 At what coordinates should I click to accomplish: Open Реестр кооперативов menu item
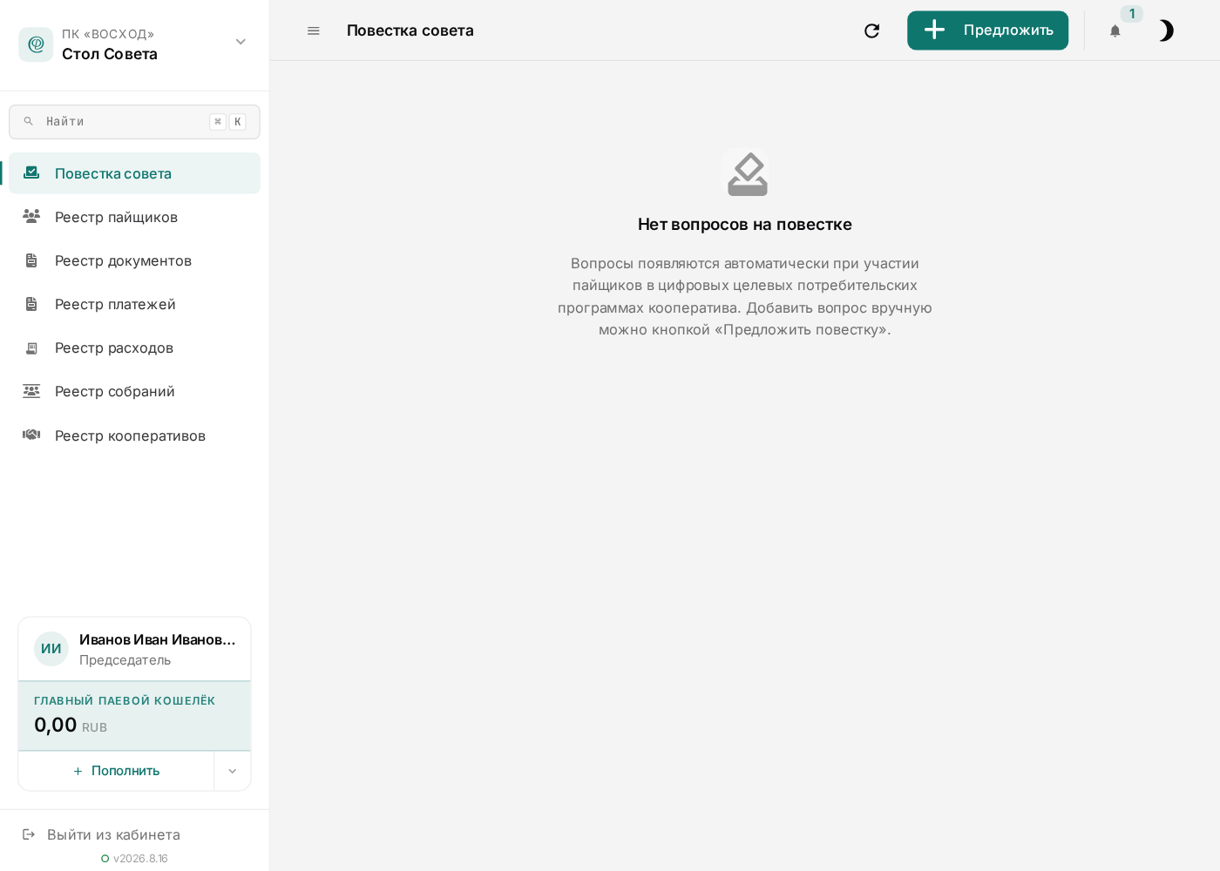pyautogui.click(x=134, y=435)
